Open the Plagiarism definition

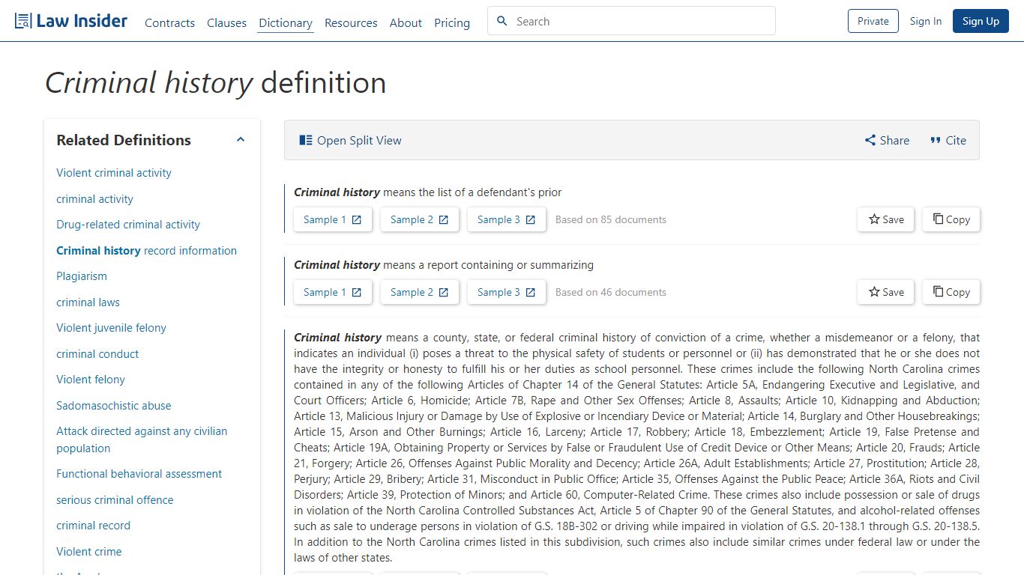point(82,276)
